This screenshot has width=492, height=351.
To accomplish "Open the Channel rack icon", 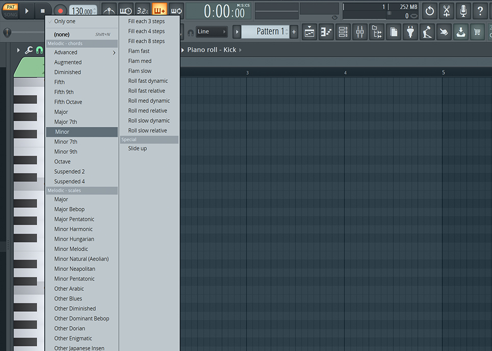I will click(x=343, y=32).
